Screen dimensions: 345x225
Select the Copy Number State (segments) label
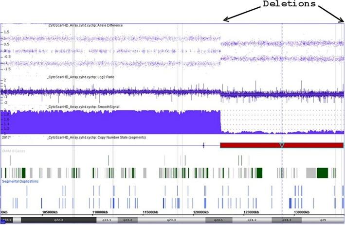(97, 138)
